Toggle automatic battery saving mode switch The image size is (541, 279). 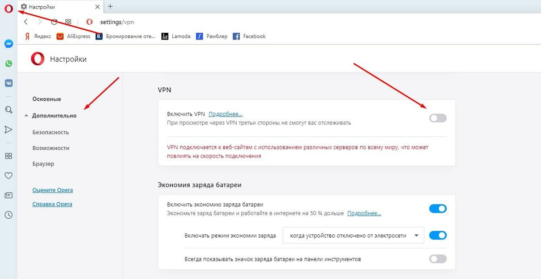(x=438, y=235)
